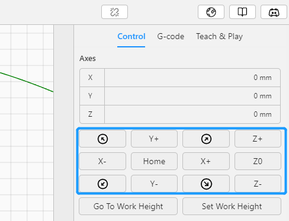
Task: Switch to the Teach & Play tab
Action: 219,37
